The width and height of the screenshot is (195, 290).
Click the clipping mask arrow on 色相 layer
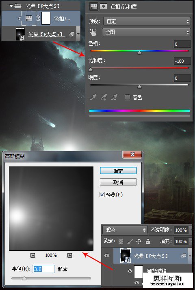pyautogui.click(x=19, y=18)
